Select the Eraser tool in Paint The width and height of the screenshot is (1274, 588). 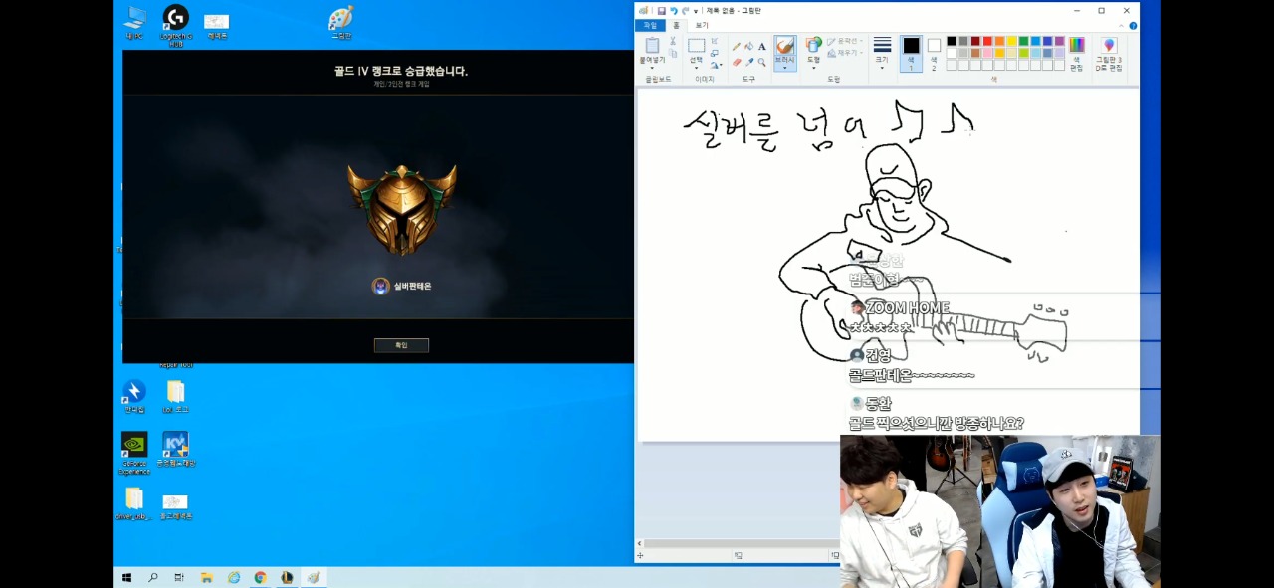(x=737, y=62)
